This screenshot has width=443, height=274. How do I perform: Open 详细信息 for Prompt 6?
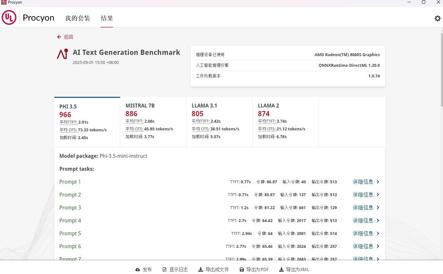(x=363, y=246)
